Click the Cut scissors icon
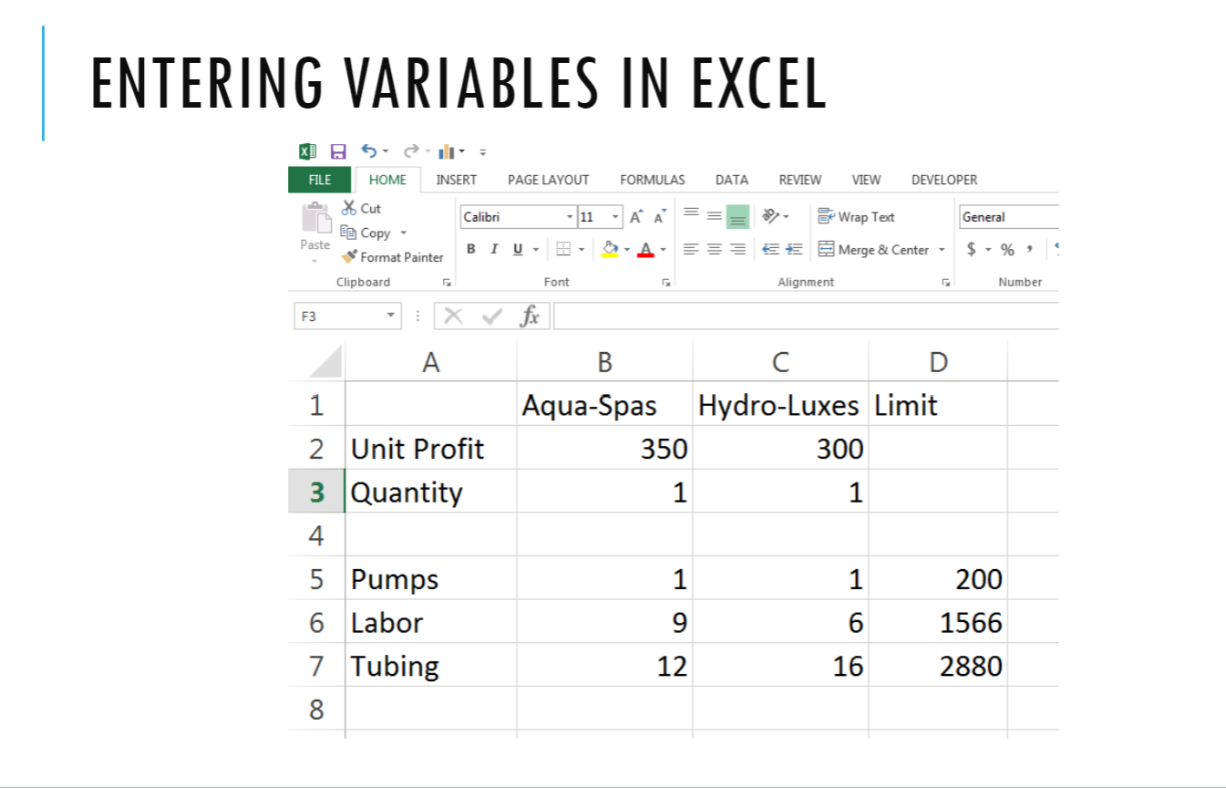 (348, 208)
